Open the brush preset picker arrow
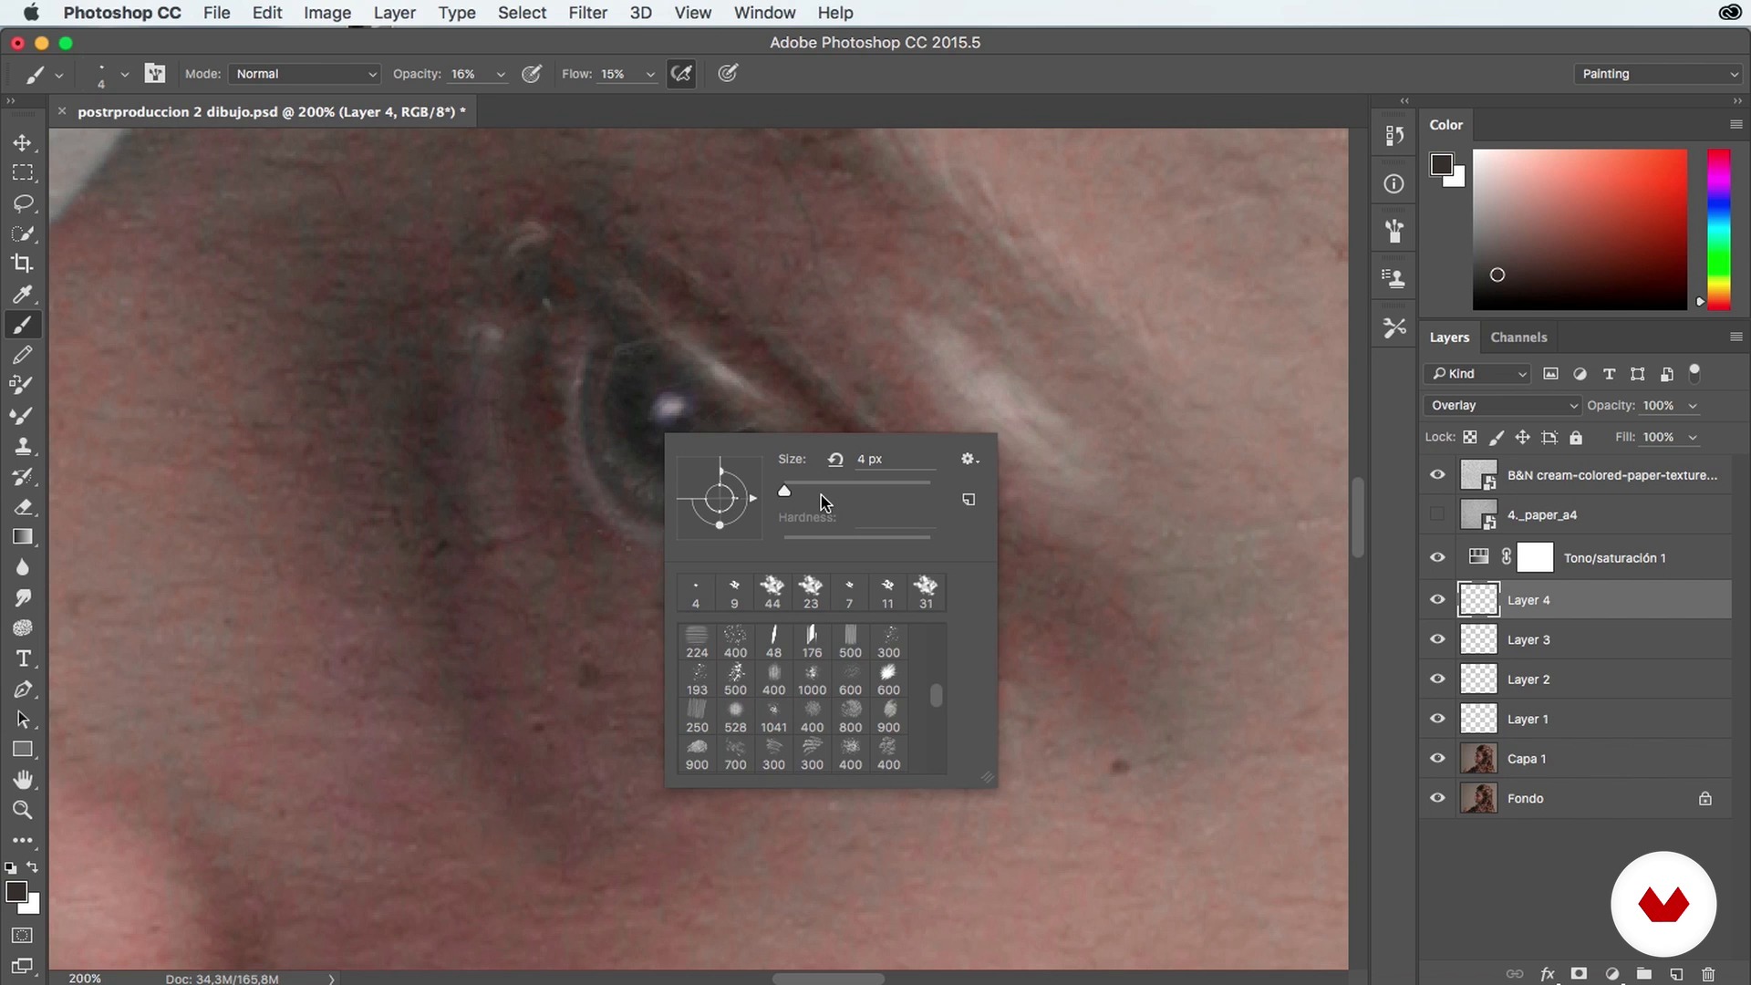The width and height of the screenshot is (1751, 985). 125,75
